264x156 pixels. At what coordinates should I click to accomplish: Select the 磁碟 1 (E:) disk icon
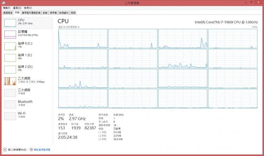pyautogui.click(x=10, y=57)
